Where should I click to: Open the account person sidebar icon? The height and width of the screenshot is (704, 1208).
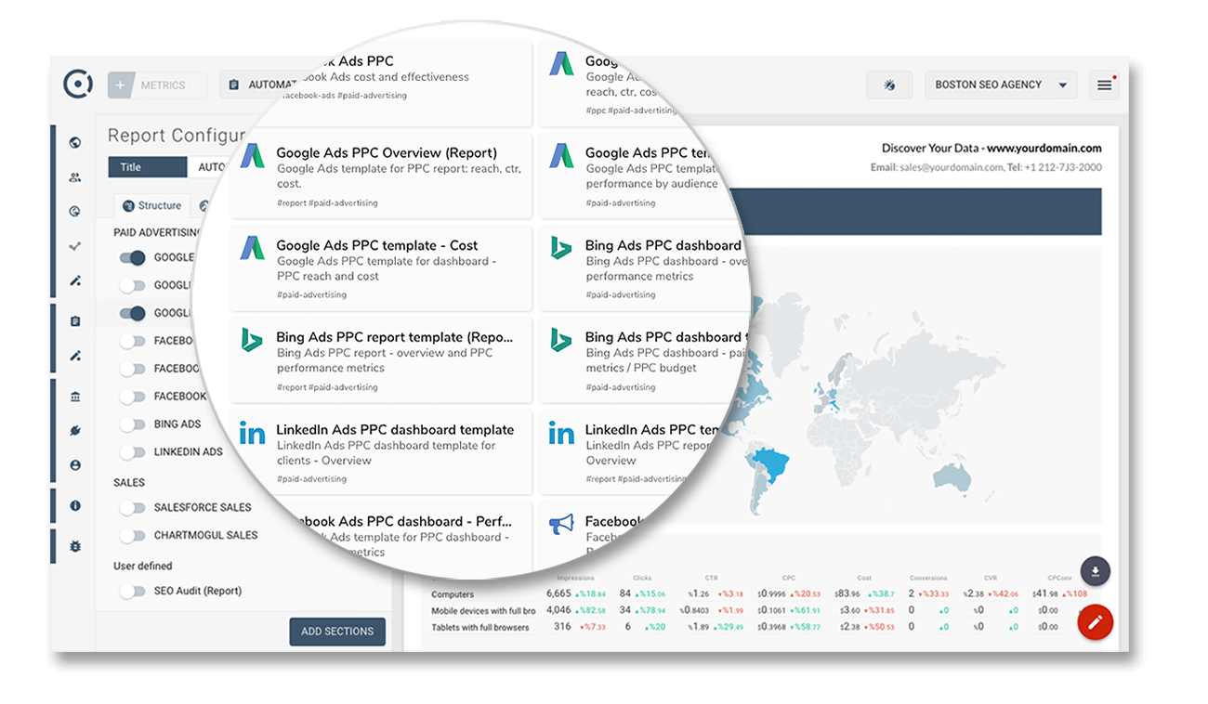(x=75, y=465)
